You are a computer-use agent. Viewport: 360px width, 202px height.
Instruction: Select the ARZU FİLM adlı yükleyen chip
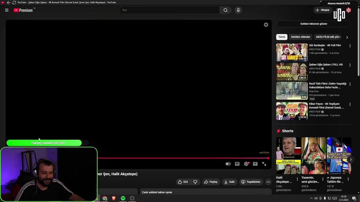pyautogui.click(x=328, y=37)
